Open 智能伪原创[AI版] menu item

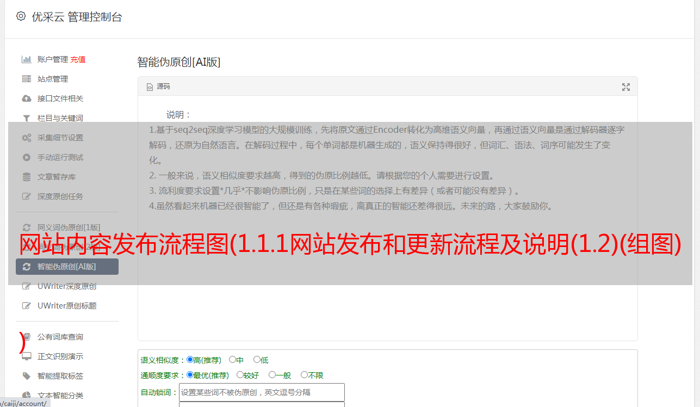coord(67,267)
